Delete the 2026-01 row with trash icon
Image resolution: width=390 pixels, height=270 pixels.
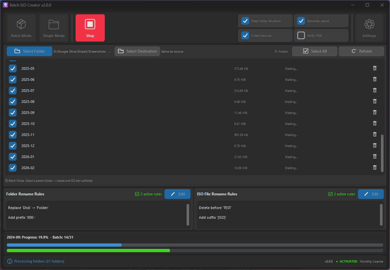pos(375,156)
